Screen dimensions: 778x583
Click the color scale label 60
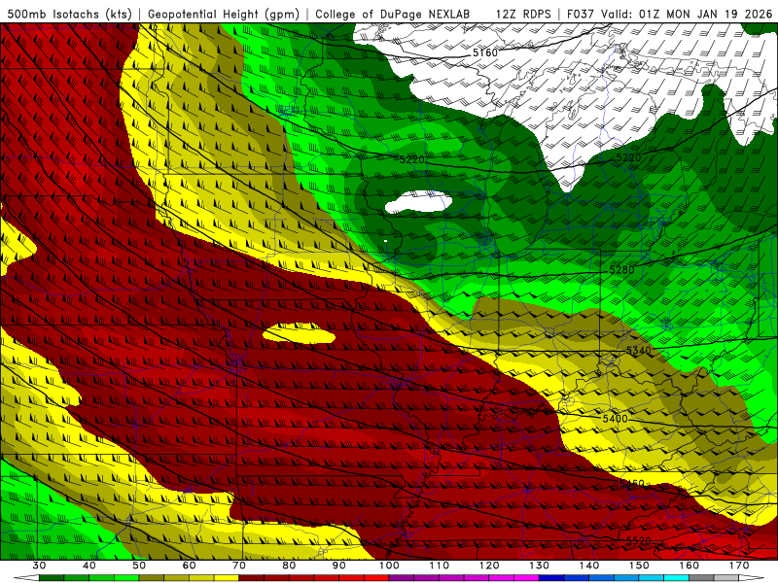[x=189, y=566]
